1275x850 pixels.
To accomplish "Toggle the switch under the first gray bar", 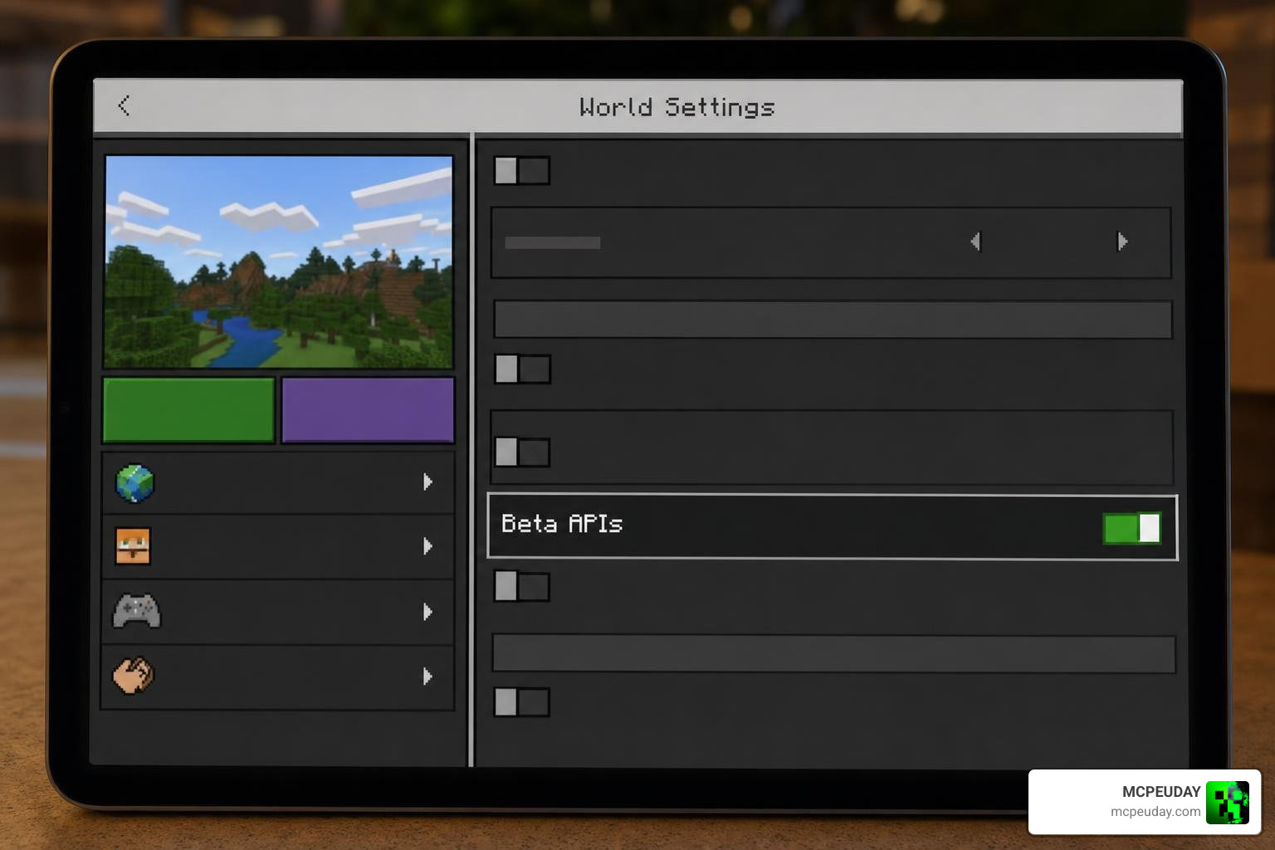I will coord(522,369).
